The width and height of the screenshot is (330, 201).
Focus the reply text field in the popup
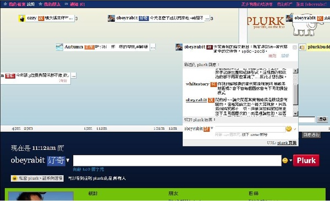[x=250, y=129]
